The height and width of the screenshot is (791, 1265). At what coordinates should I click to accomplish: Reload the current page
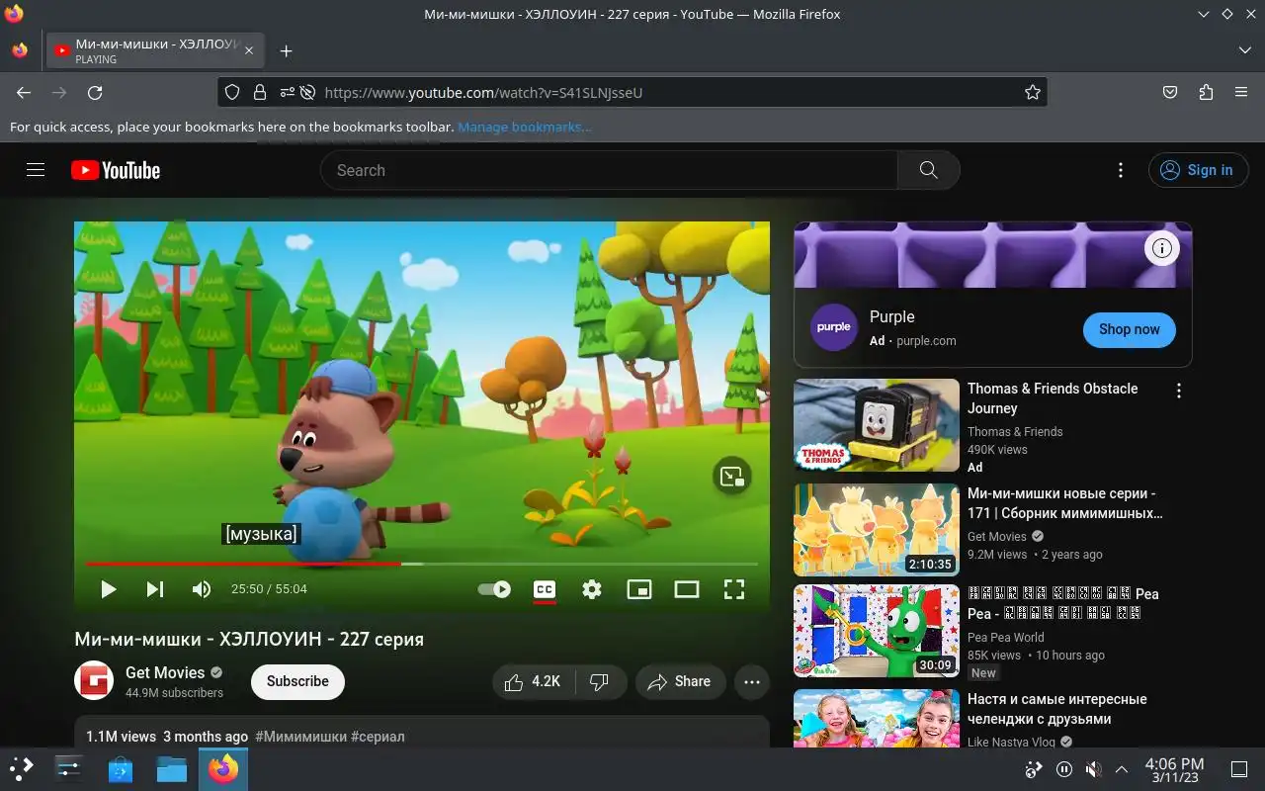pyautogui.click(x=95, y=92)
